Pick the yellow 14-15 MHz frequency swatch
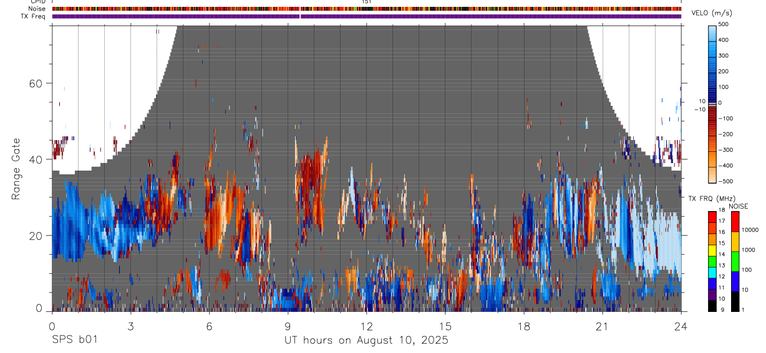The height and width of the screenshot is (353, 766). point(712,250)
